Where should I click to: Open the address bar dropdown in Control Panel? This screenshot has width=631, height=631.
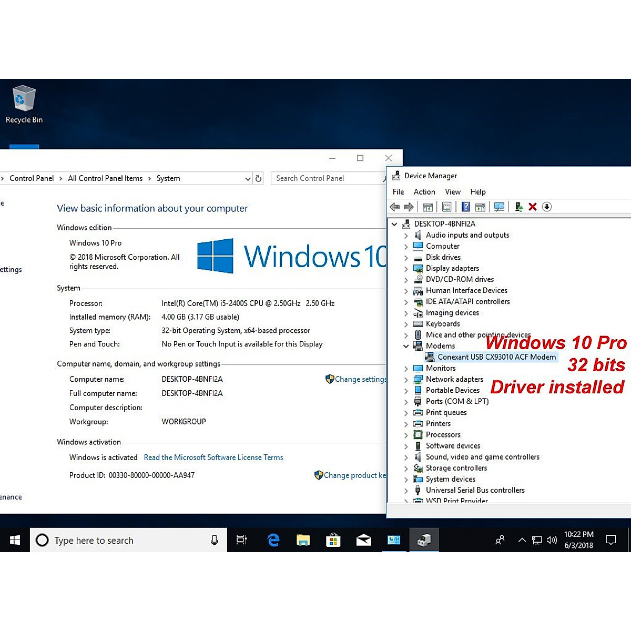(247, 178)
